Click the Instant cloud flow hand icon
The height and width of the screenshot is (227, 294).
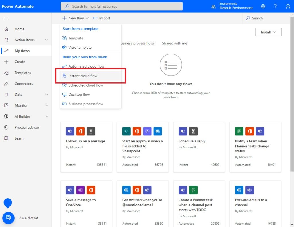[64, 76]
